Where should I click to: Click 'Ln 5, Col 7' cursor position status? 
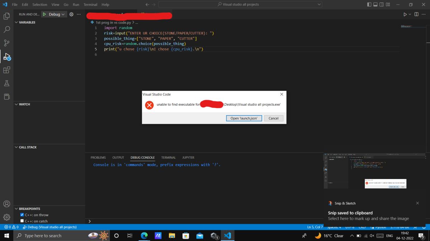(x=315, y=227)
